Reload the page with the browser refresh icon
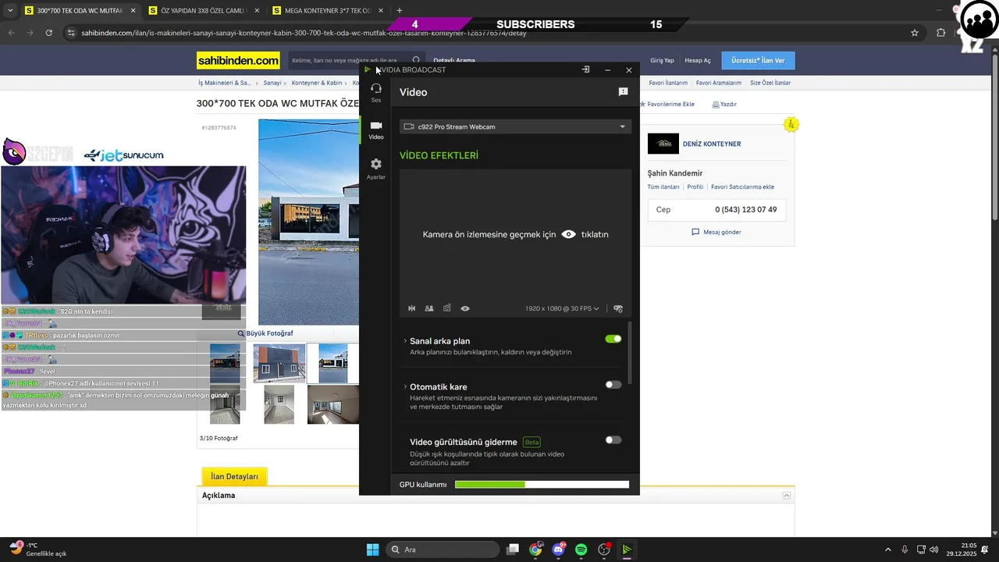 coord(48,33)
